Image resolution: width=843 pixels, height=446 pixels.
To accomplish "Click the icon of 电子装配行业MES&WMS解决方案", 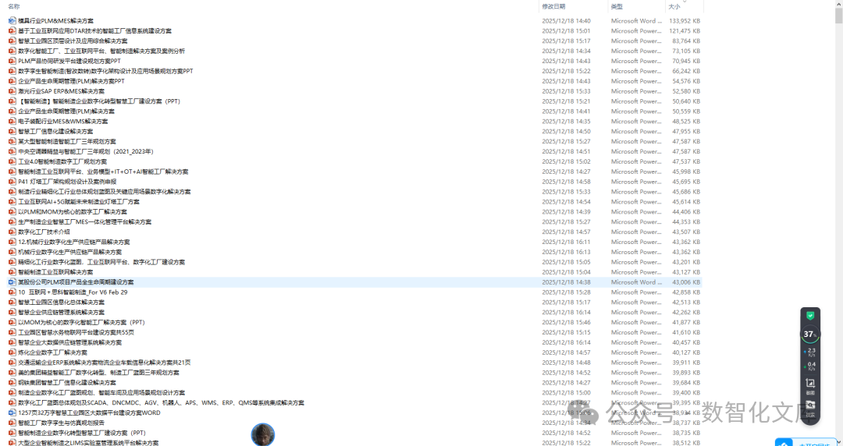I will [x=12, y=122].
